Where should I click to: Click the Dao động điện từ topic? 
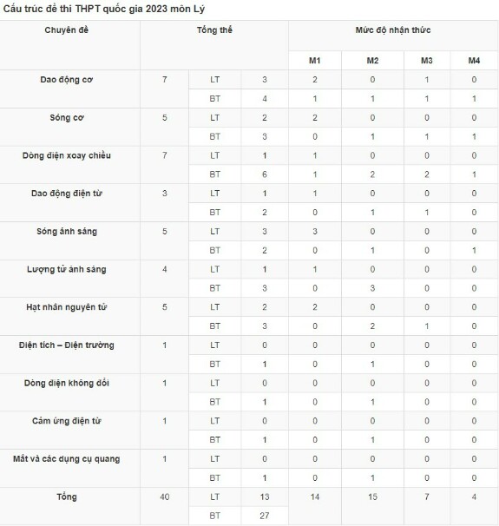[x=67, y=194]
